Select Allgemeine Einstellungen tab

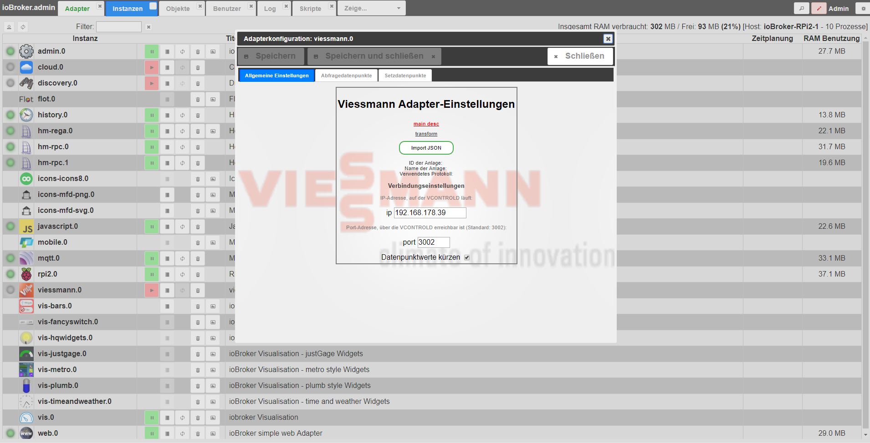[x=276, y=76]
